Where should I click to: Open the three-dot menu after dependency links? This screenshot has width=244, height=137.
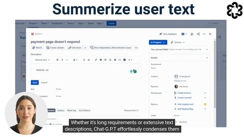pos(136,48)
